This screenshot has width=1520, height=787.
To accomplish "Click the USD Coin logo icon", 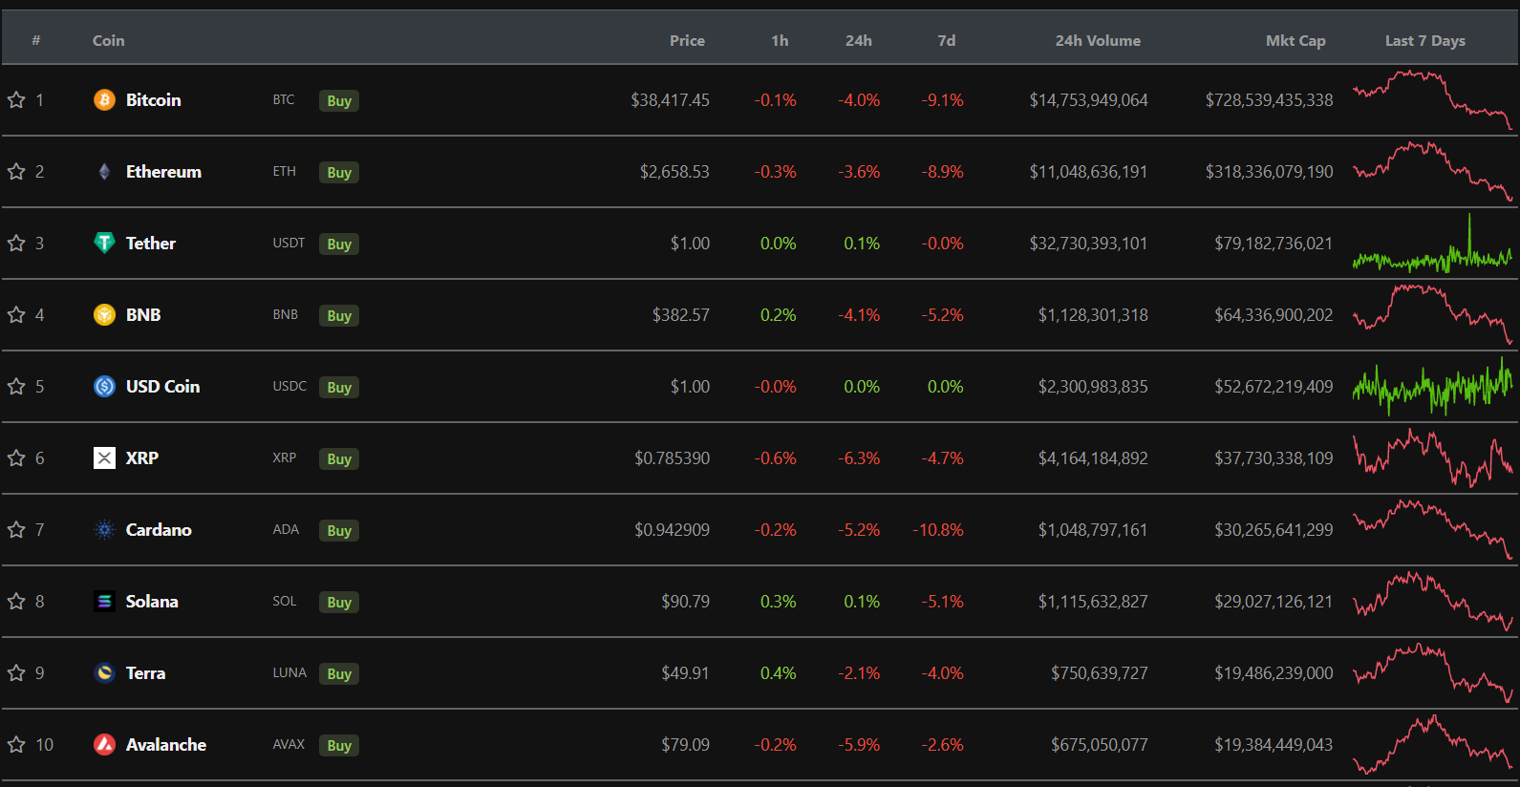I will 104,387.
